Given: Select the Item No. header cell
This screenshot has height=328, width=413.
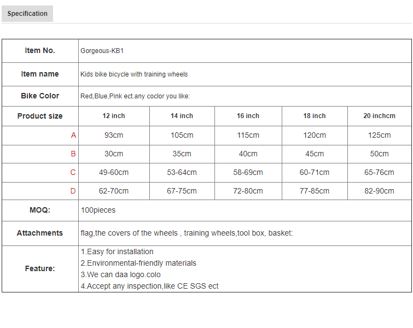Looking at the screenshot, I should pyautogui.click(x=40, y=51).
